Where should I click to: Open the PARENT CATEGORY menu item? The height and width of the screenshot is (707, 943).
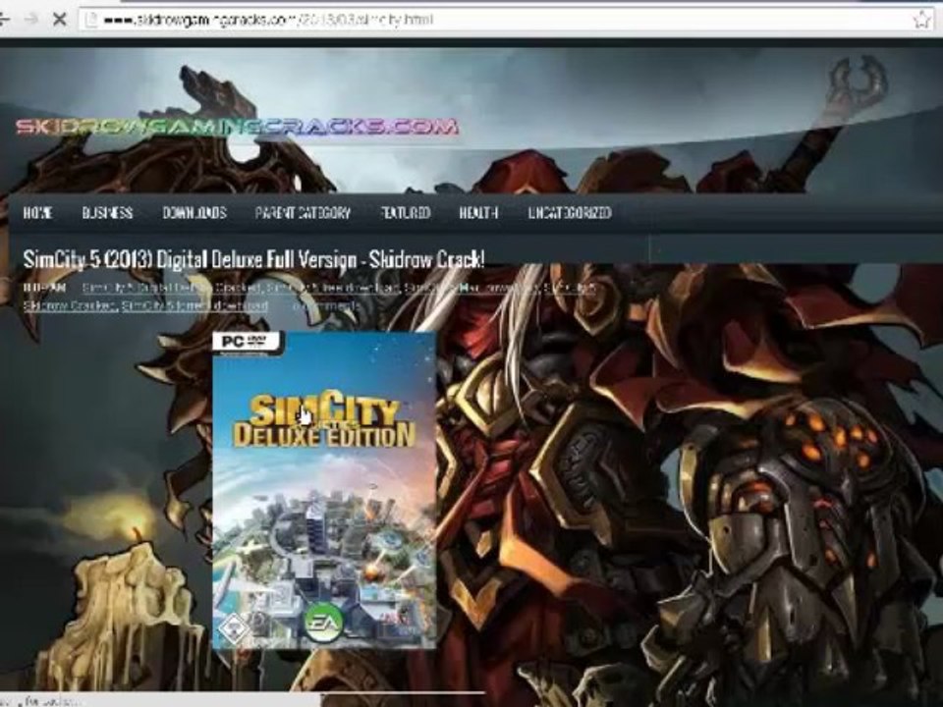click(x=303, y=213)
